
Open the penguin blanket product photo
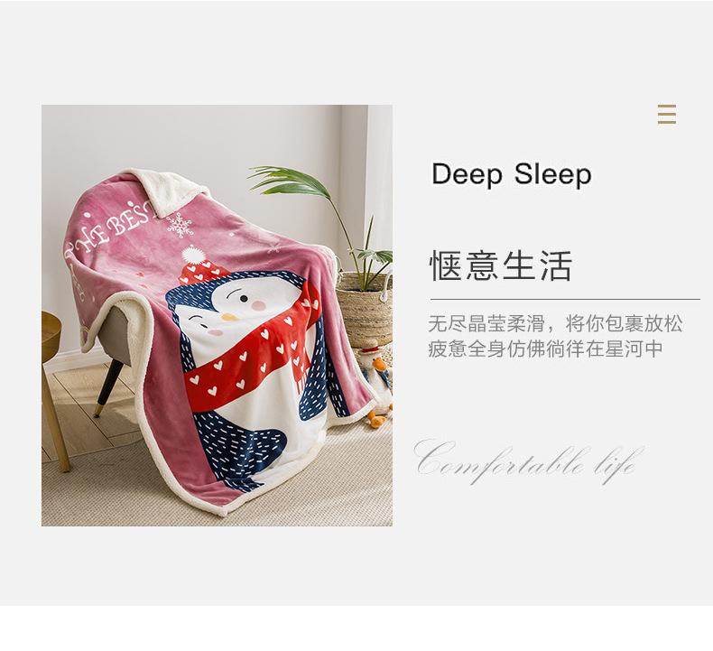(x=217, y=315)
